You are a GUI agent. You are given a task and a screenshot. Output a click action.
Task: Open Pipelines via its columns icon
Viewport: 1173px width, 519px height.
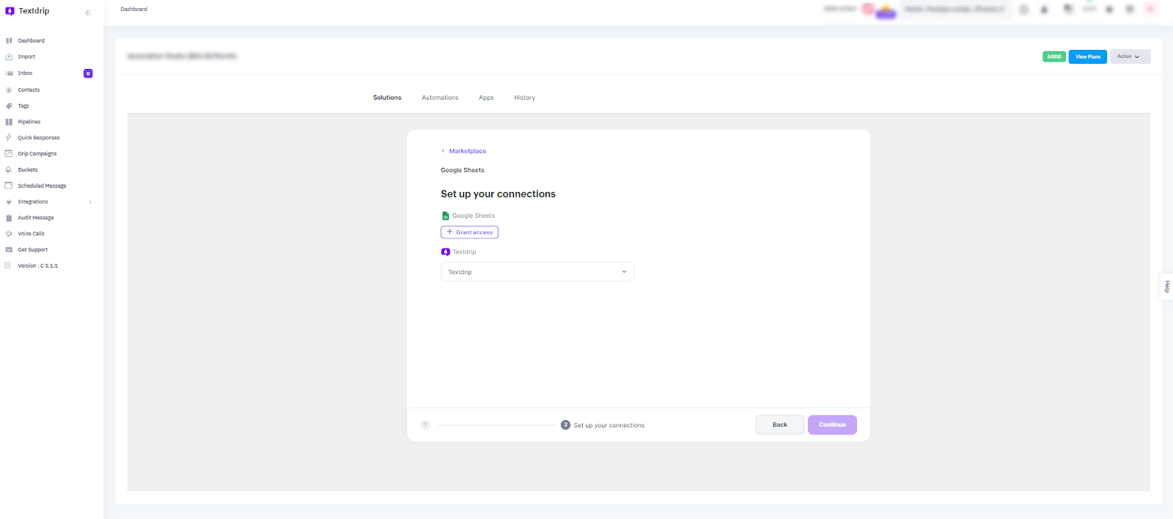[x=9, y=122]
